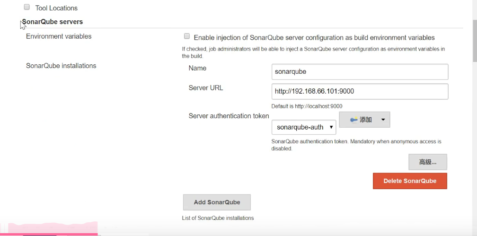Click the SonarQube installations label
This screenshot has height=236, width=477.
[x=61, y=66]
